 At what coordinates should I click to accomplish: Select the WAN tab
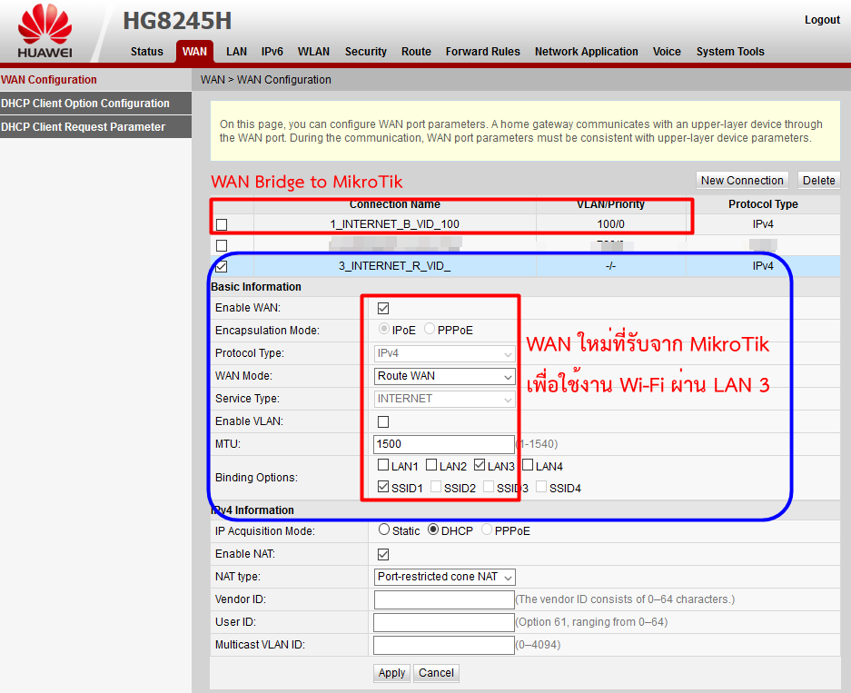(x=194, y=52)
